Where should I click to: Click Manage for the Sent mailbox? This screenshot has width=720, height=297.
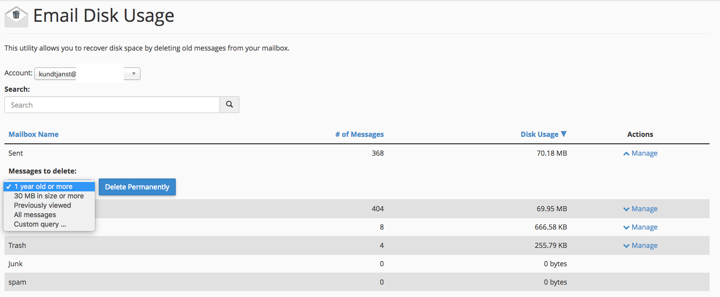[644, 153]
